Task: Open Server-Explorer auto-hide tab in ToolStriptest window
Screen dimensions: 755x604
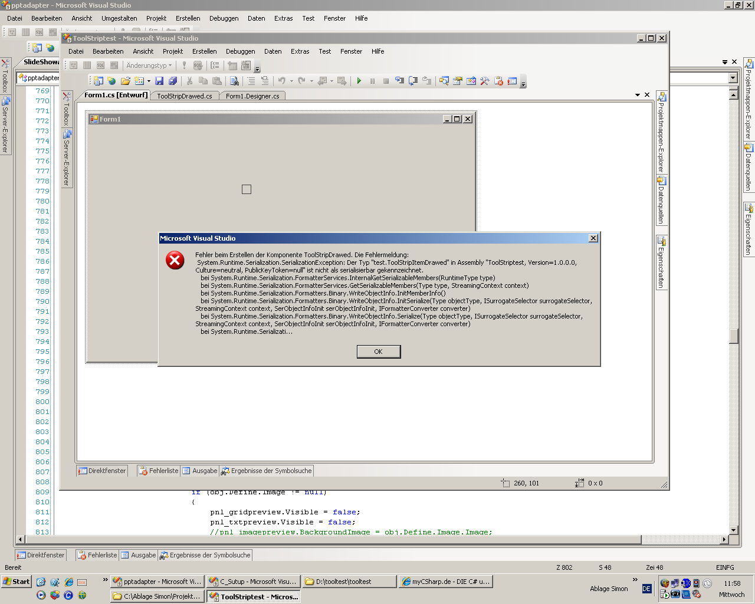Action: pos(67,158)
